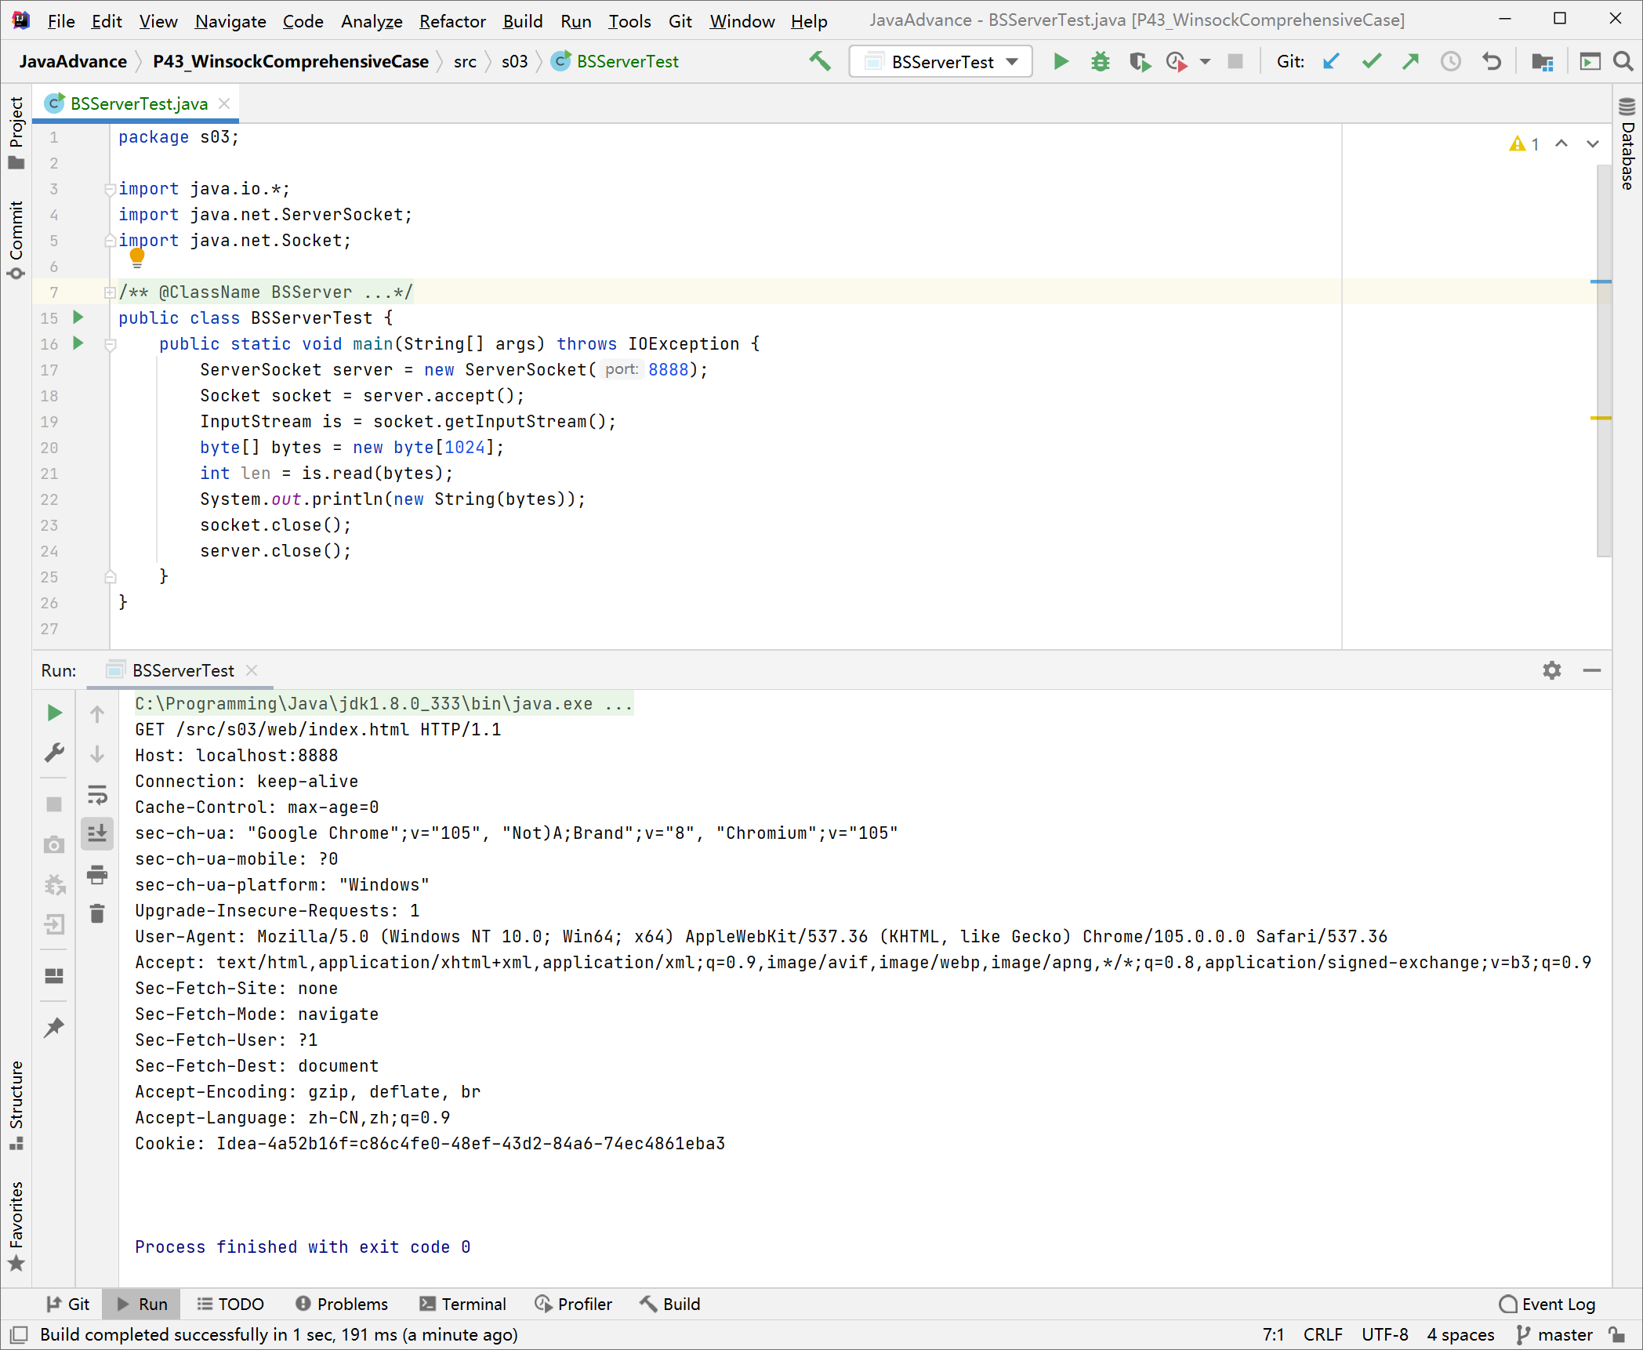1643x1350 pixels.
Task: Toggle the read-only lock icon in status bar
Action: (1617, 1334)
